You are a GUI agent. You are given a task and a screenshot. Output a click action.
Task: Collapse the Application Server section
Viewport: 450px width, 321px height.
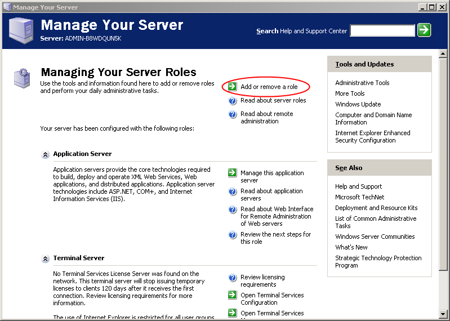point(45,155)
